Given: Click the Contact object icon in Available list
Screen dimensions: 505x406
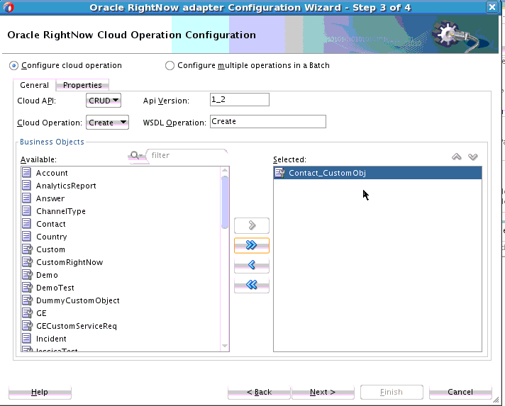Looking at the screenshot, I should point(27,224).
